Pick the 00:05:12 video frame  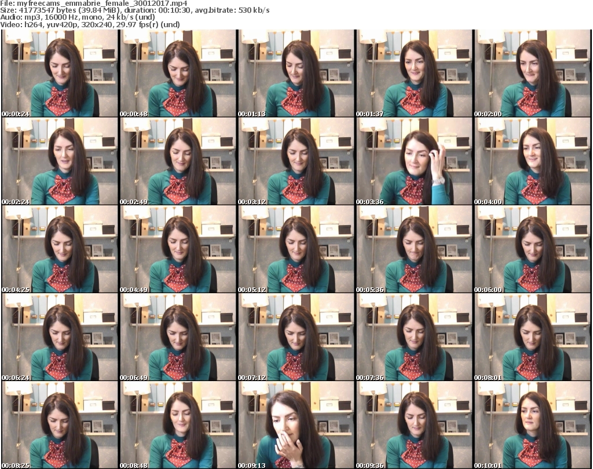296,249
